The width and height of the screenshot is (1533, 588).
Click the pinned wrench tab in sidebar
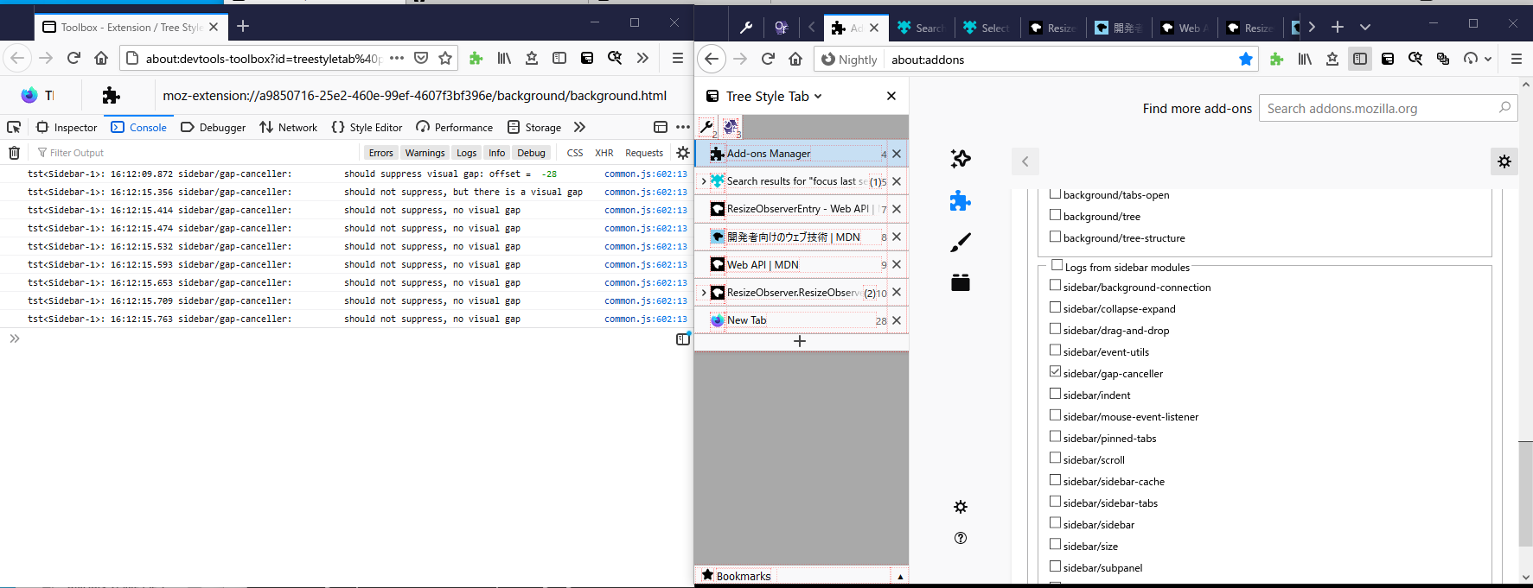tap(707, 128)
